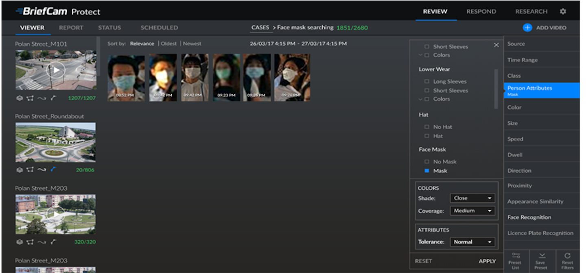Check the Hat checkbox
586x273 pixels.
point(427,136)
